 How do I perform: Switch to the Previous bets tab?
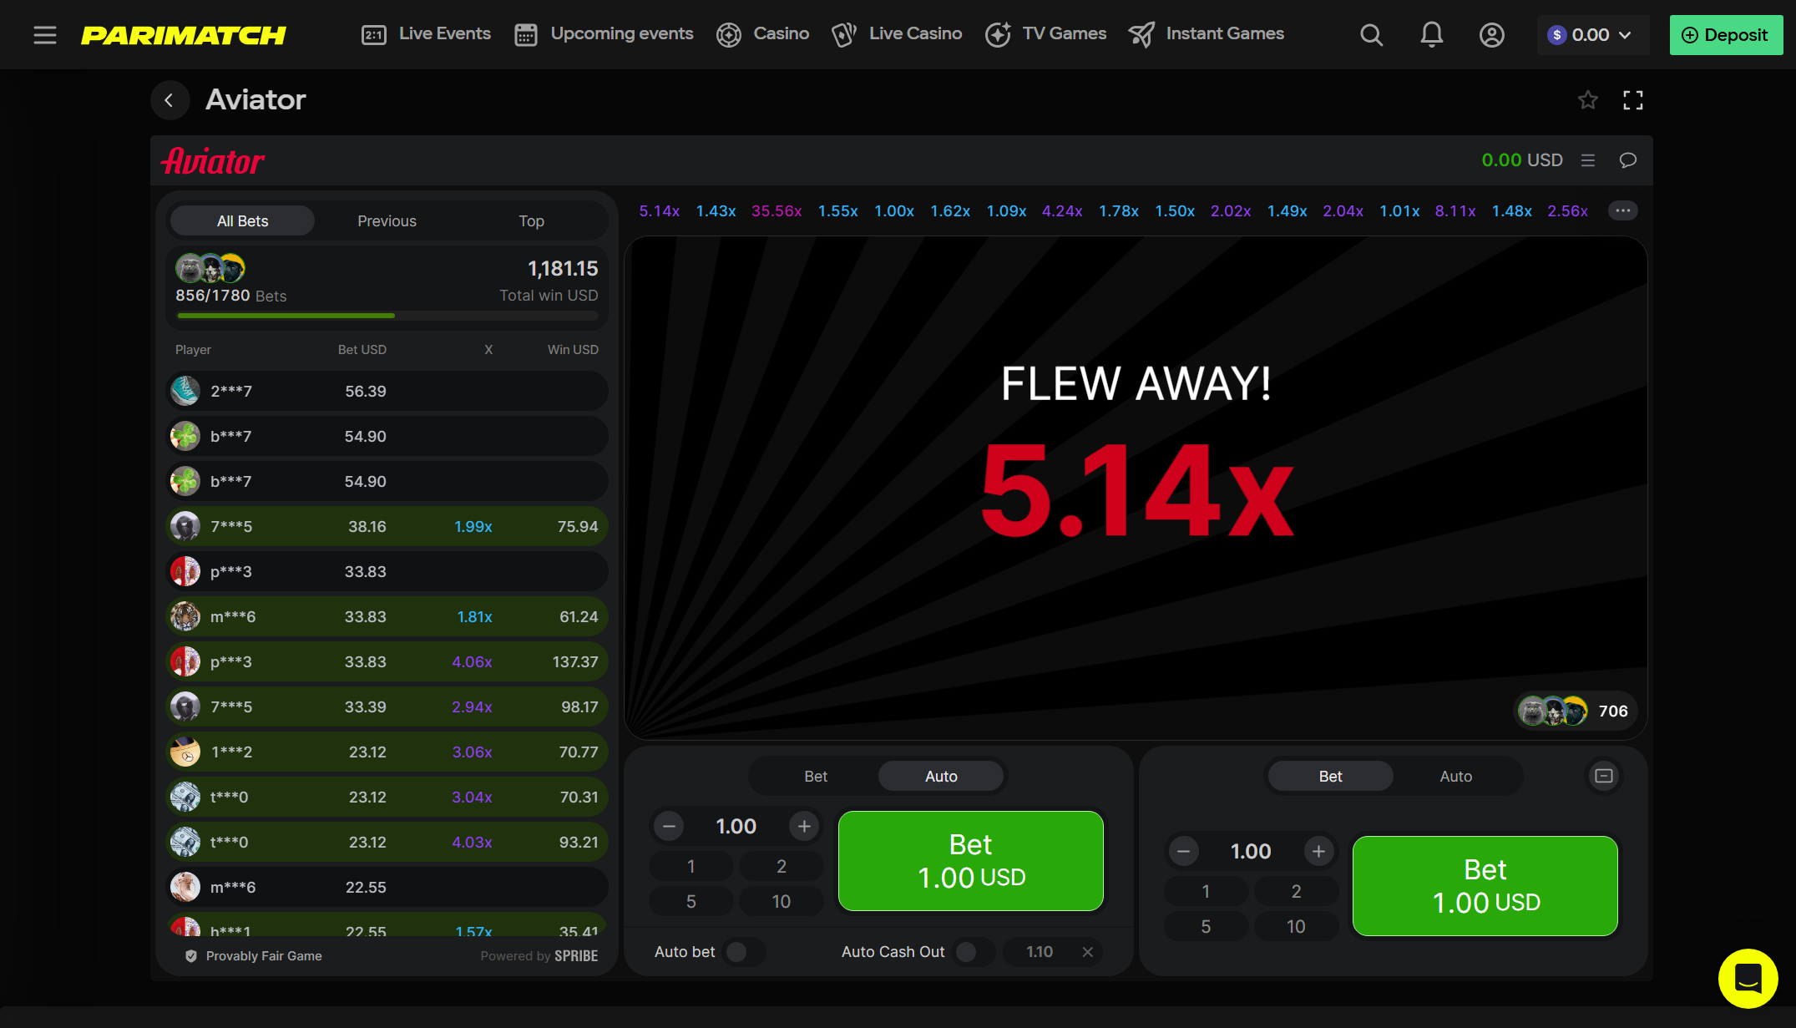pyautogui.click(x=387, y=221)
